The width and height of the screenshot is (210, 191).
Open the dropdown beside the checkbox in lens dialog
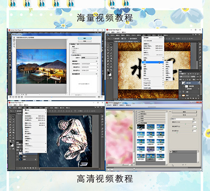[89, 58]
